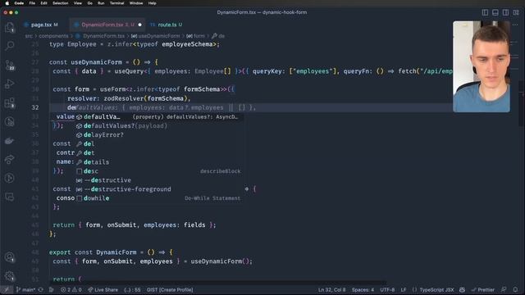Select the --destructive variable suggestion
This screenshot has height=295, width=525.
click(x=158, y=180)
